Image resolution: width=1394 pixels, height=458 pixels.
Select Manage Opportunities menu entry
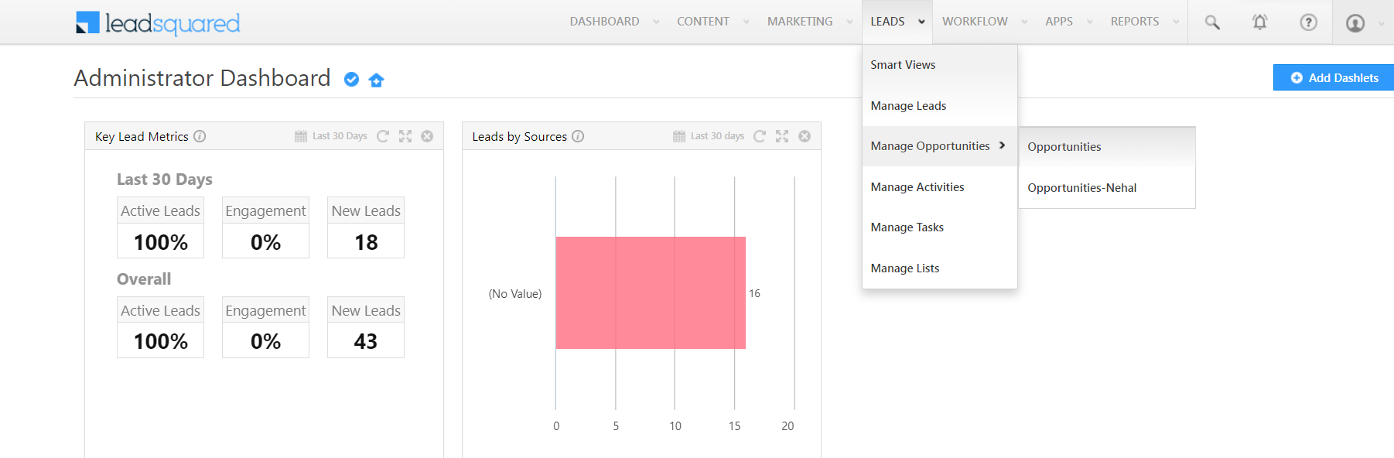click(x=940, y=146)
